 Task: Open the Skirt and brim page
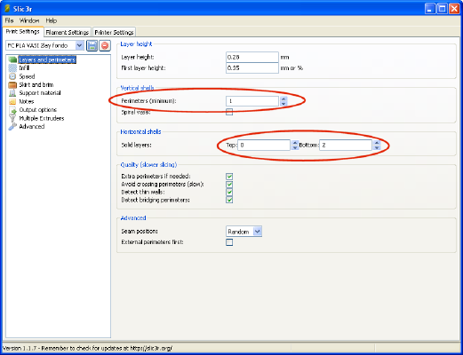coord(36,85)
